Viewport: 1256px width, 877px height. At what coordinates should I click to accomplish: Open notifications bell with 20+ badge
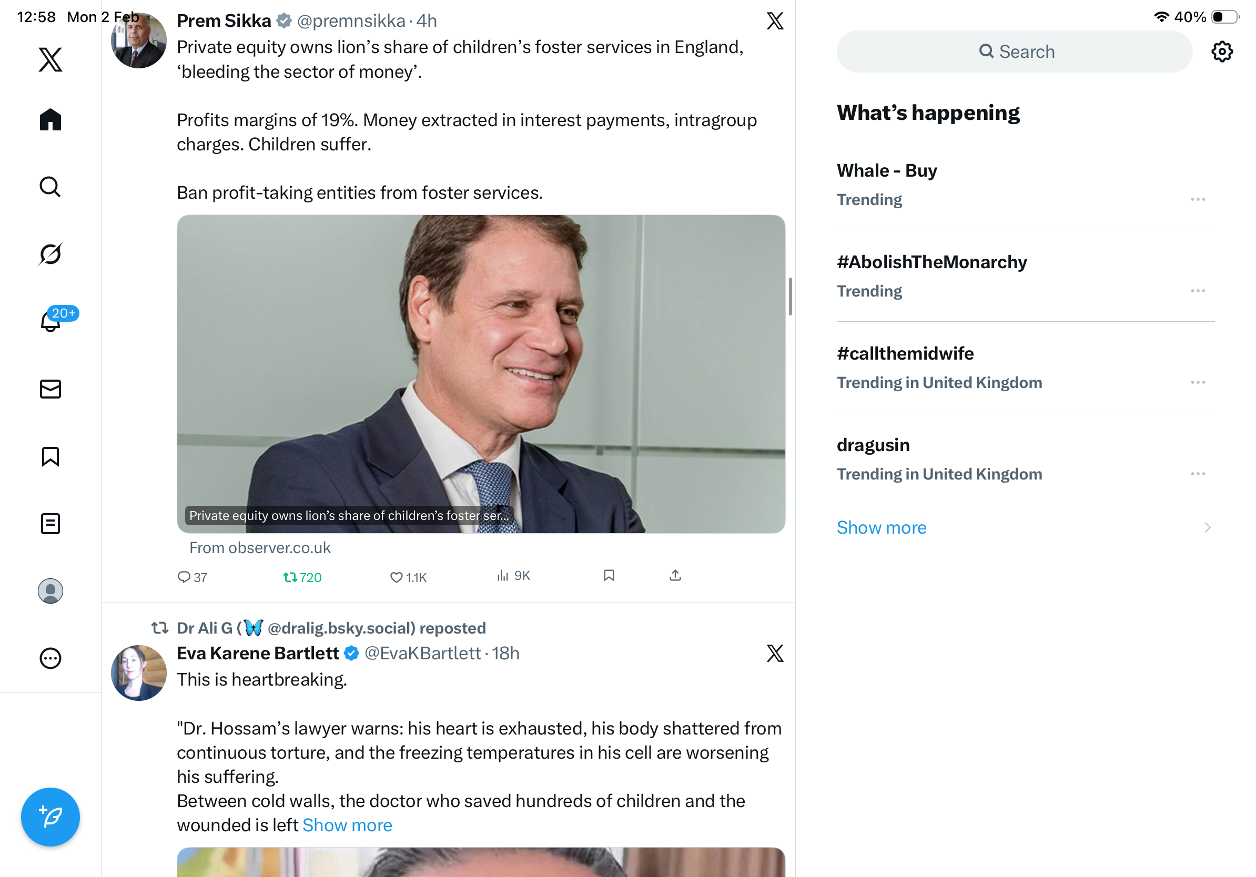point(50,321)
